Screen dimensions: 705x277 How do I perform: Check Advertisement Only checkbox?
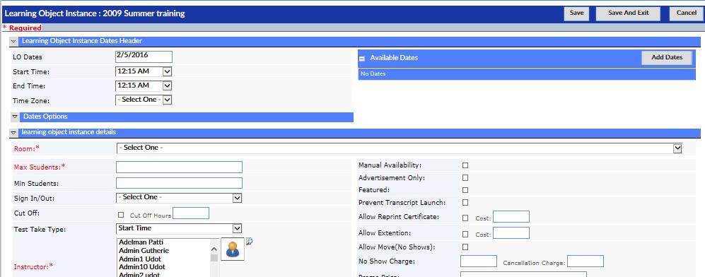(x=465, y=178)
